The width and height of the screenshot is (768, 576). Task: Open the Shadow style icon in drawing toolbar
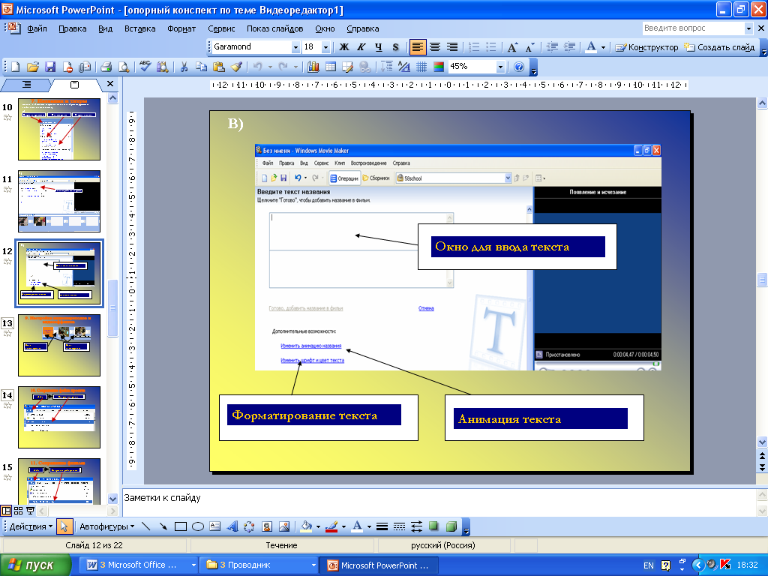[x=433, y=526]
